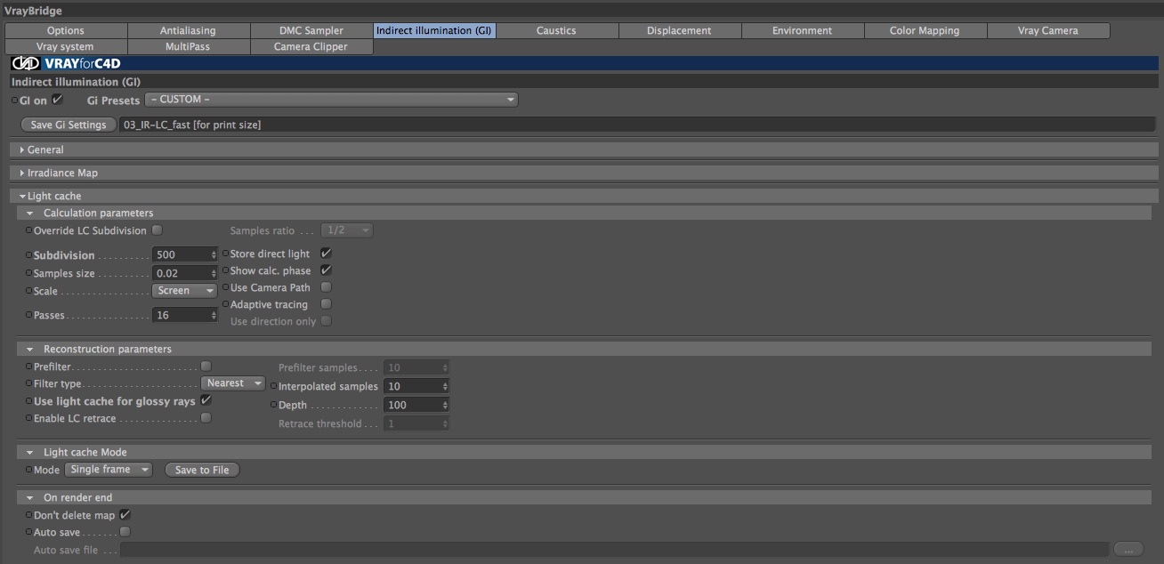Open the Caustics tab
This screenshot has height=564, width=1164.
click(x=556, y=30)
